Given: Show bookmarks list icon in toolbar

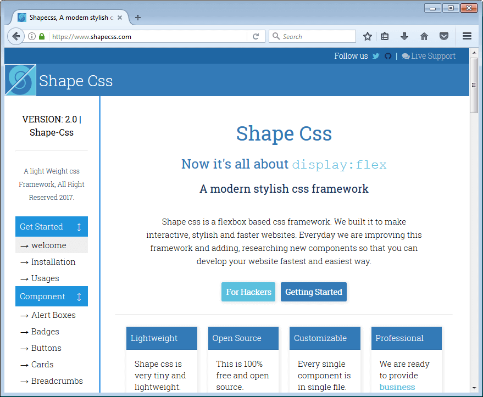Looking at the screenshot, I should 385,36.
